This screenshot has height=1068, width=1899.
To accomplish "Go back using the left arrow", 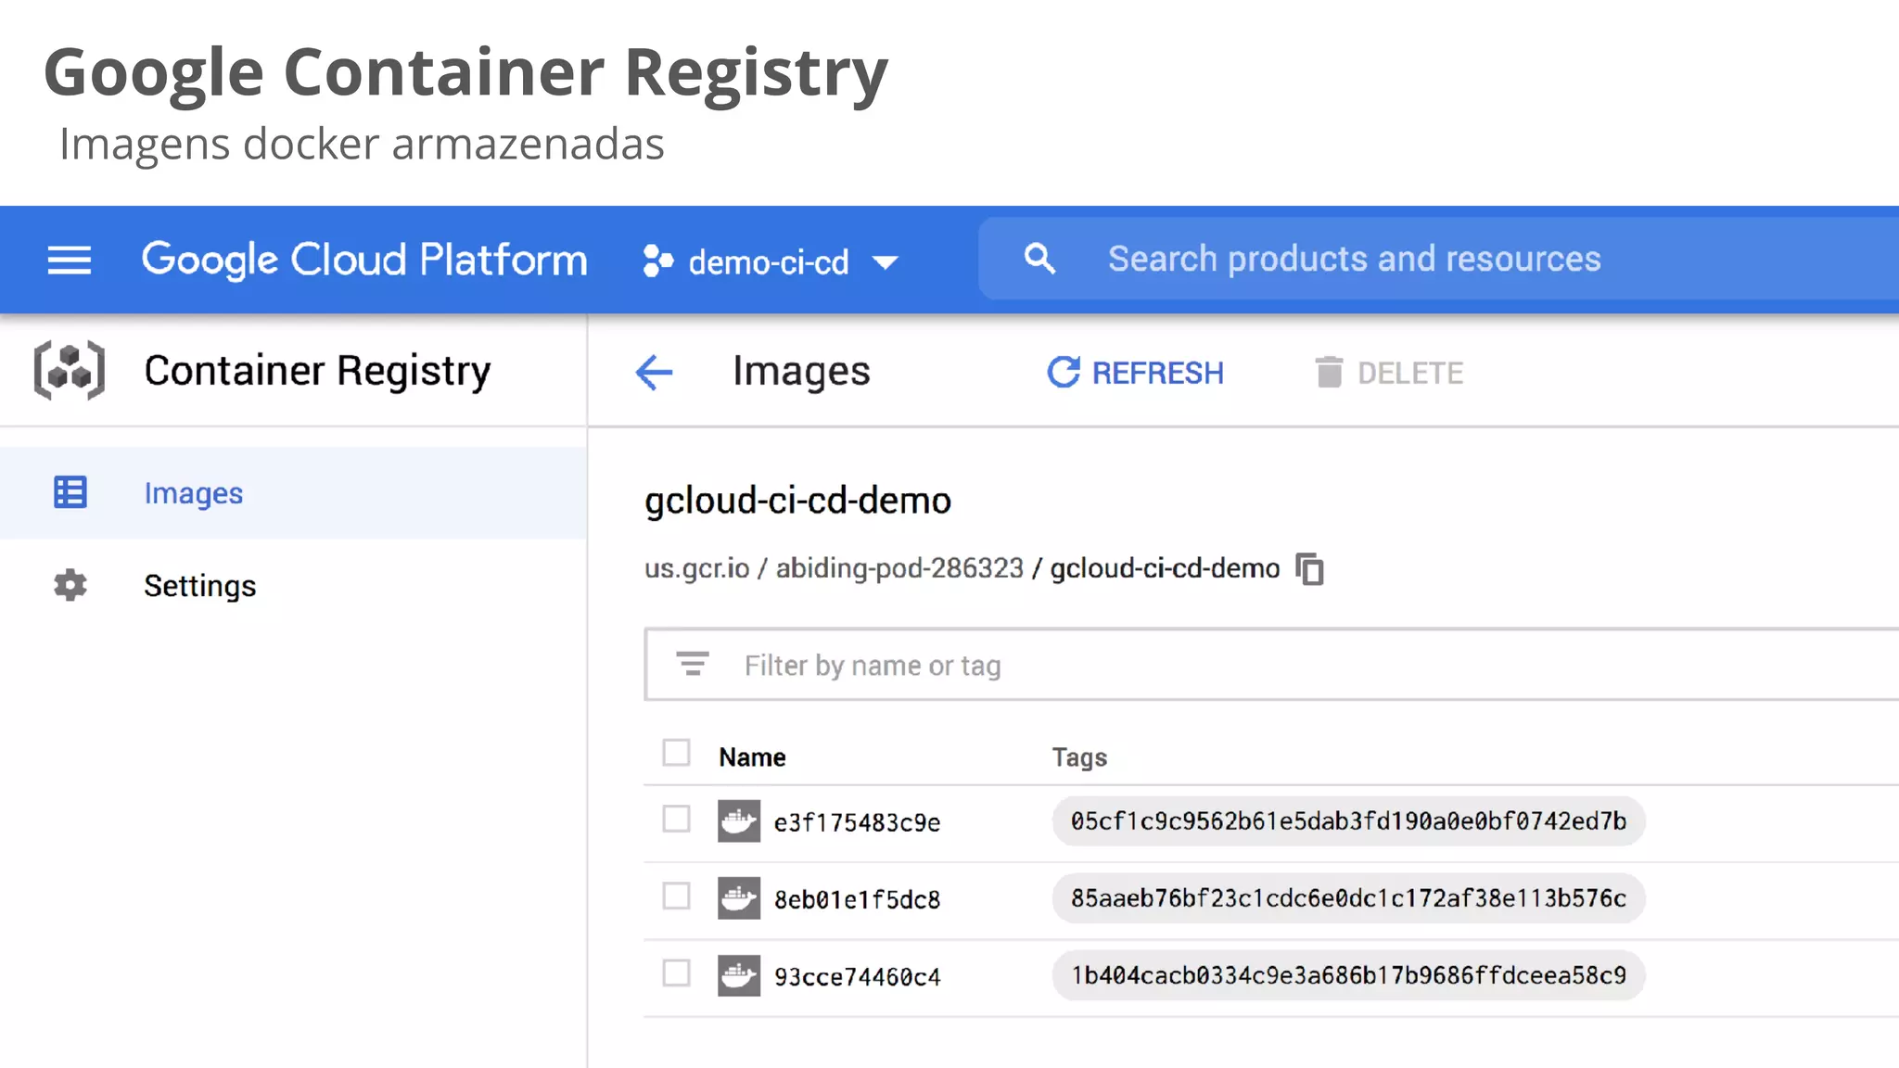I will coord(655,373).
